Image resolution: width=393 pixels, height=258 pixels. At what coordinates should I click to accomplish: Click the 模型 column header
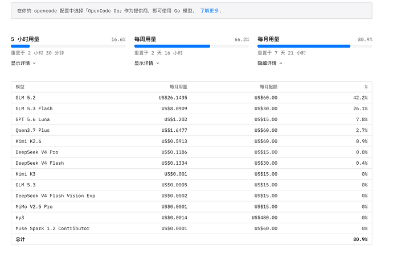pos(20,87)
